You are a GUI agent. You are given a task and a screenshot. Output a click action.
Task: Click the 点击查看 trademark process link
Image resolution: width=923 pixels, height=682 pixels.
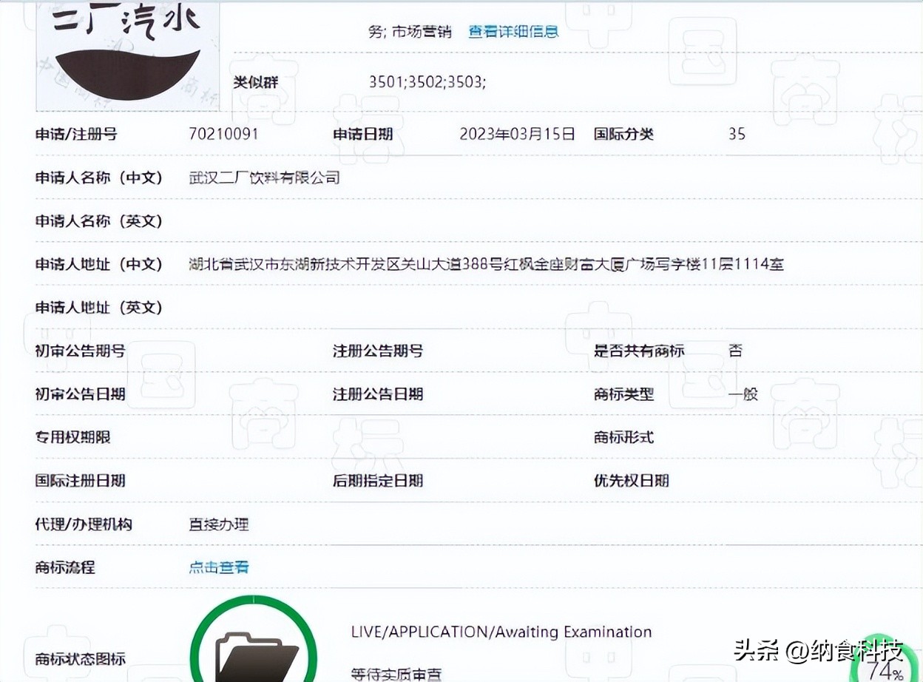[x=219, y=567]
